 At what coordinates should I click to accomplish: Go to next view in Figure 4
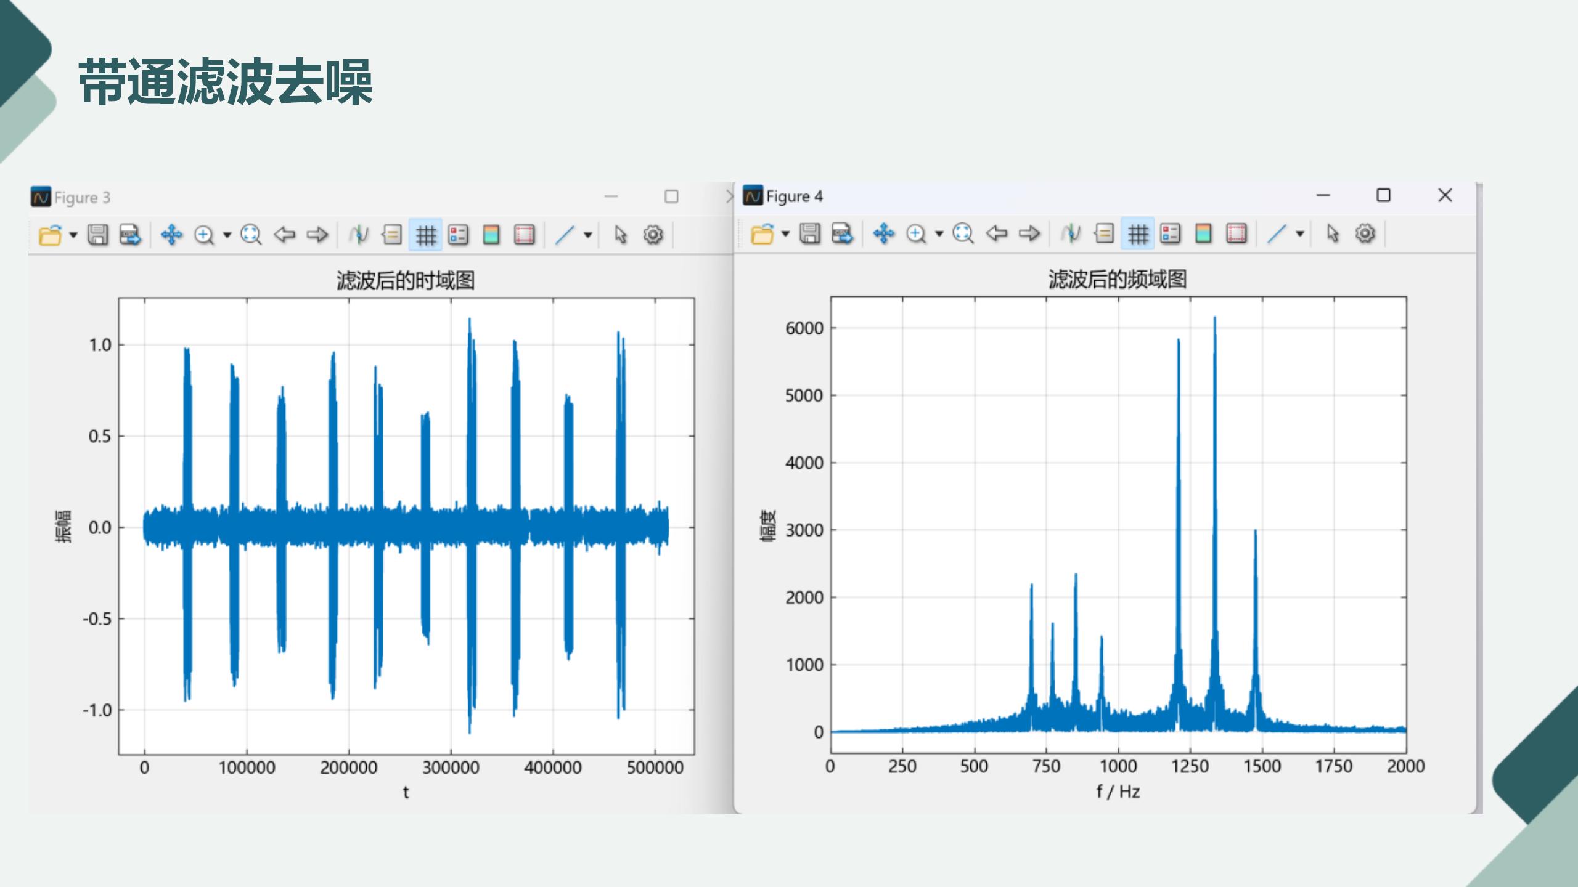[1029, 233]
